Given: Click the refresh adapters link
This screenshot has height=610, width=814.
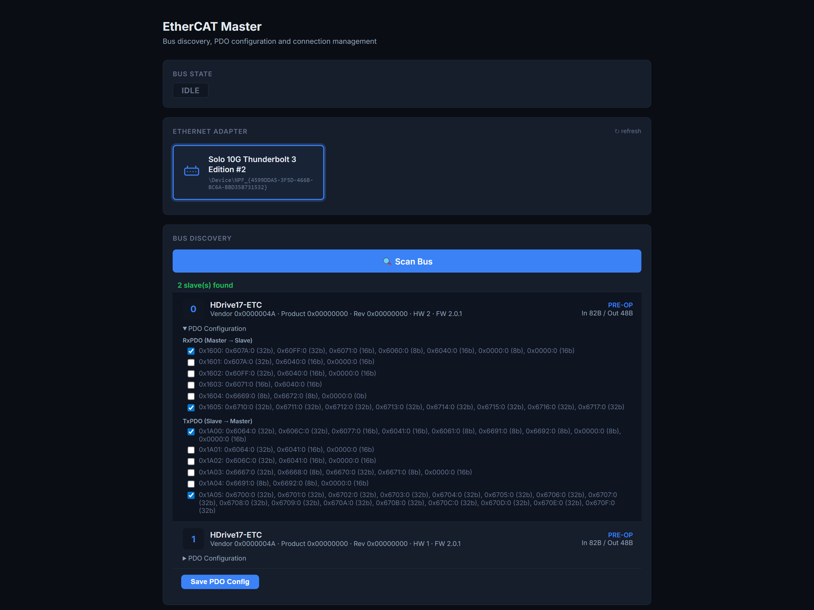Looking at the screenshot, I should (627, 131).
